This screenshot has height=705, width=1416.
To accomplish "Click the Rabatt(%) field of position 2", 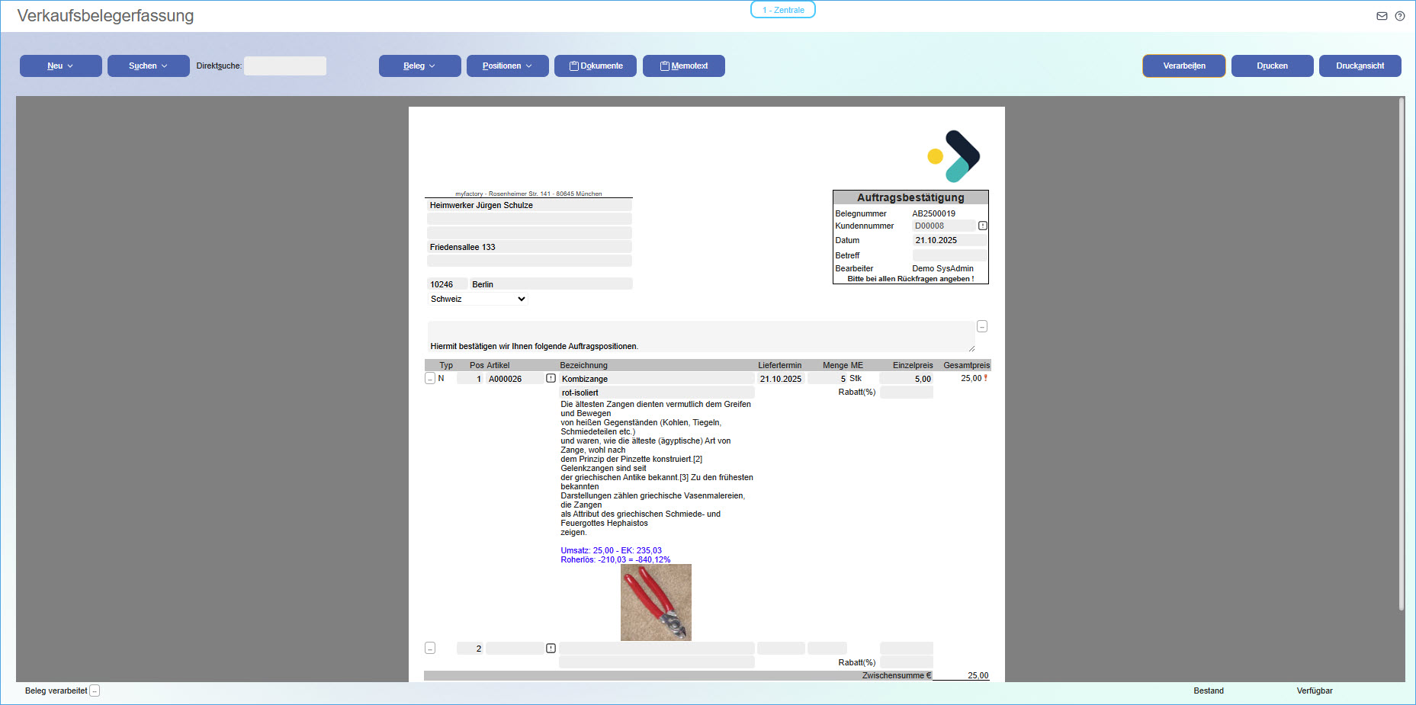I will [x=907, y=662].
